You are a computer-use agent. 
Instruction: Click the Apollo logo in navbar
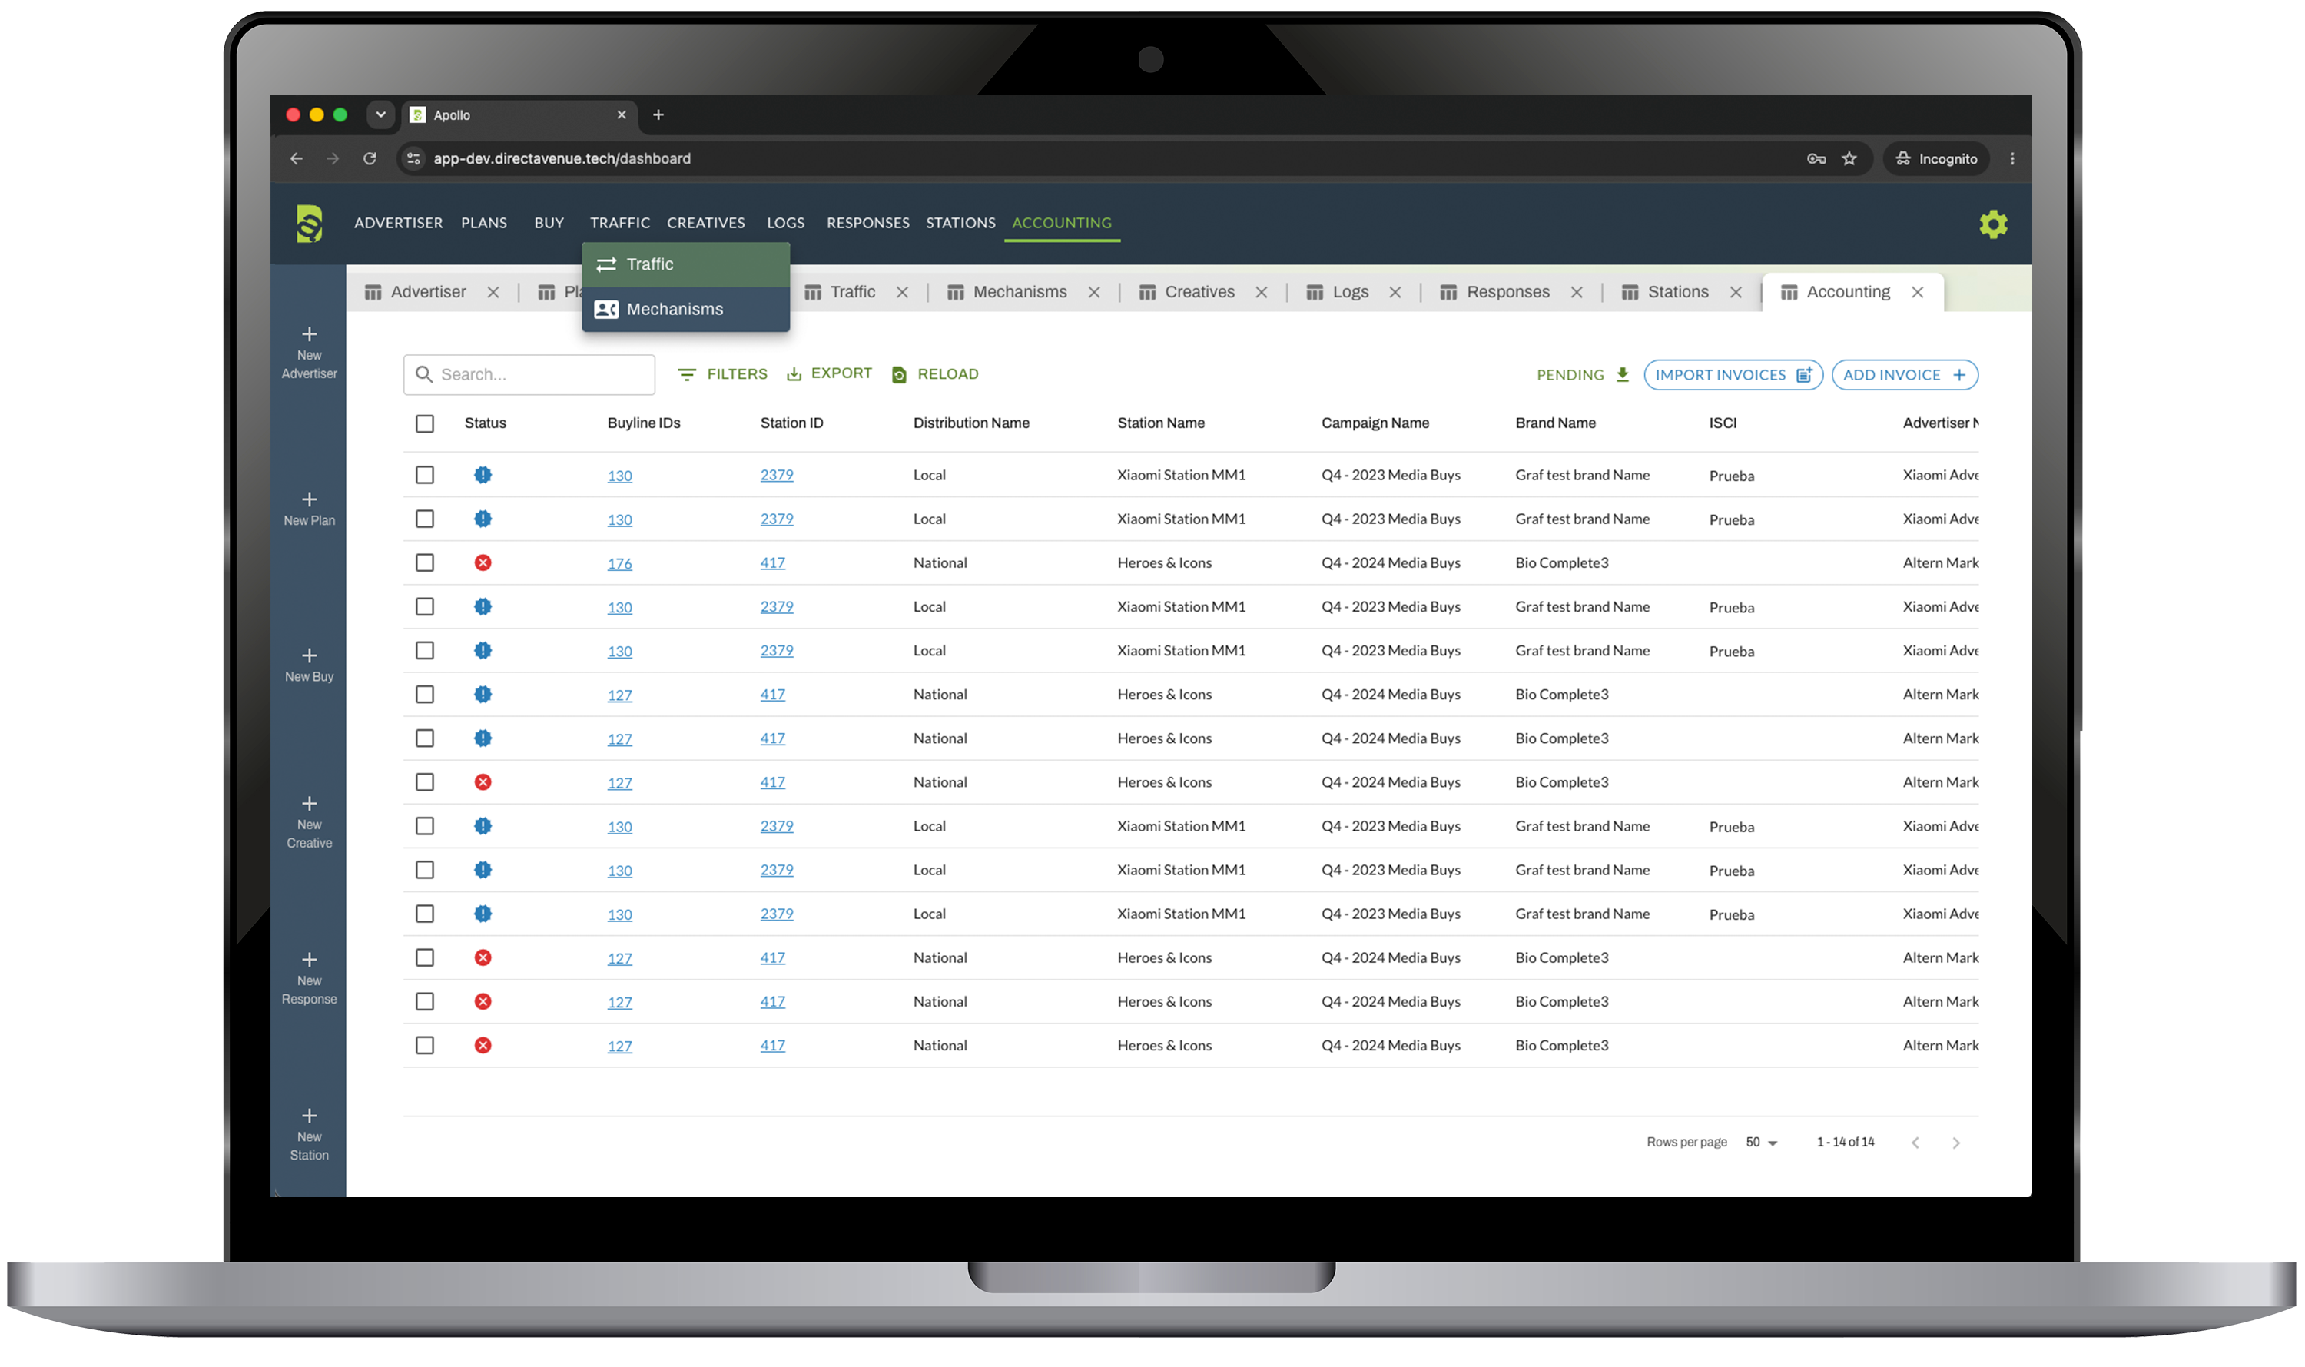point(310,224)
